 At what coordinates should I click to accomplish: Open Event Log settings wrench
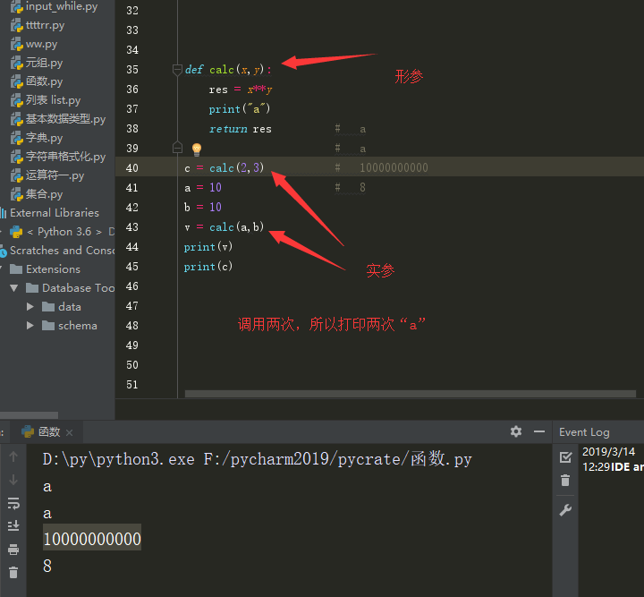pyautogui.click(x=565, y=510)
